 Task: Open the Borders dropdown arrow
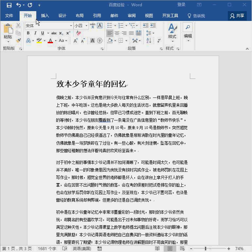(126, 41)
